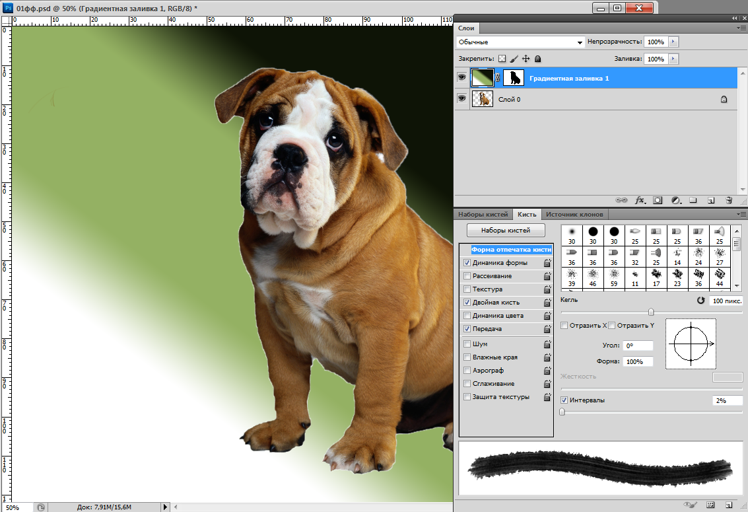The height and width of the screenshot is (512, 748).
Task: Adjust the Интервалы spacing slider handle
Action: [x=562, y=412]
